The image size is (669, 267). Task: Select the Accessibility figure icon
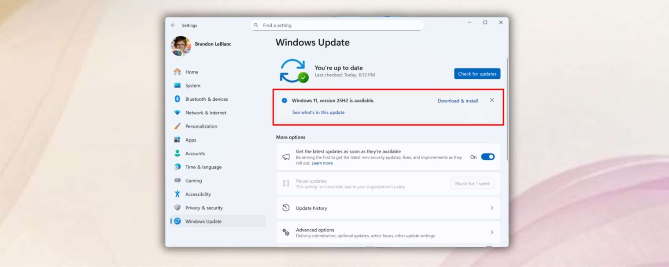(177, 194)
